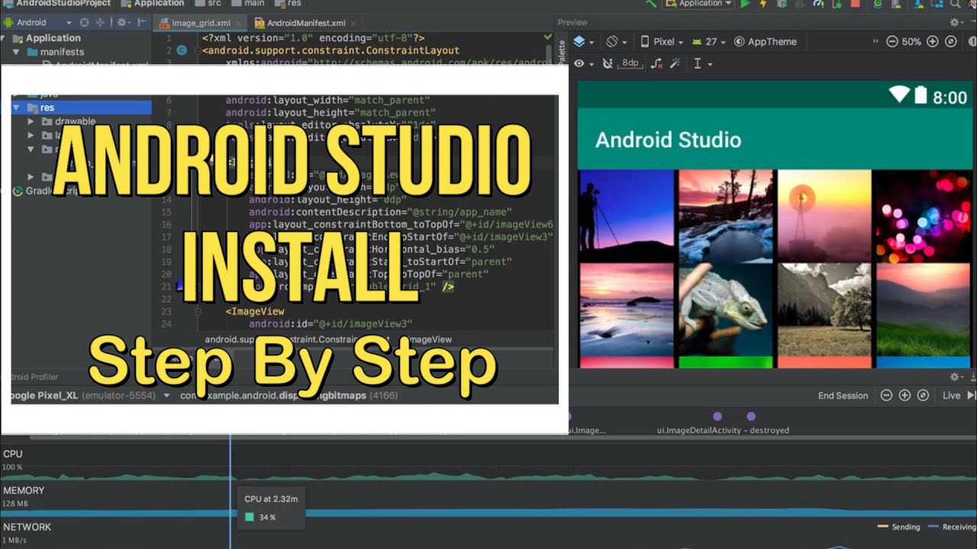Click the scroll-from-source target icon in Project panel
Screen dimensions: 977x549
[x=84, y=23]
